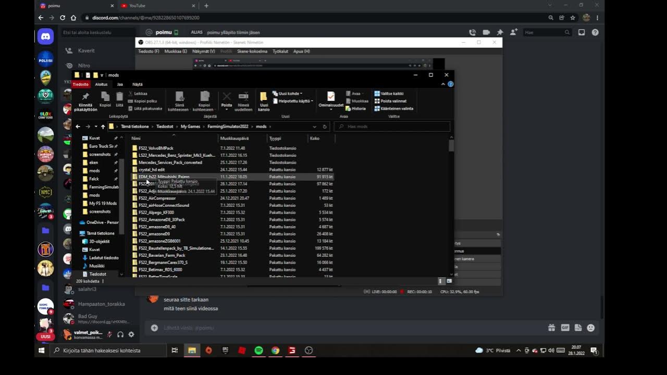This screenshot has width=667, height=375.
Task: Click Valitse kaikki in ribbon
Action: pyautogui.click(x=389, y=94)
